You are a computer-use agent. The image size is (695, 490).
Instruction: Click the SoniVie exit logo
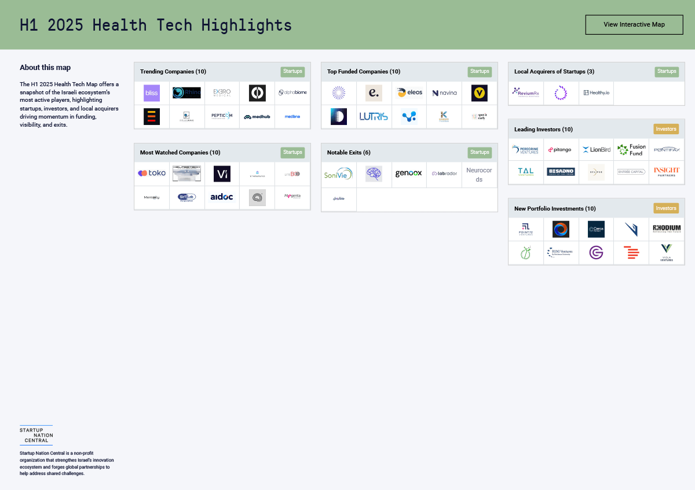pos(339,174)
